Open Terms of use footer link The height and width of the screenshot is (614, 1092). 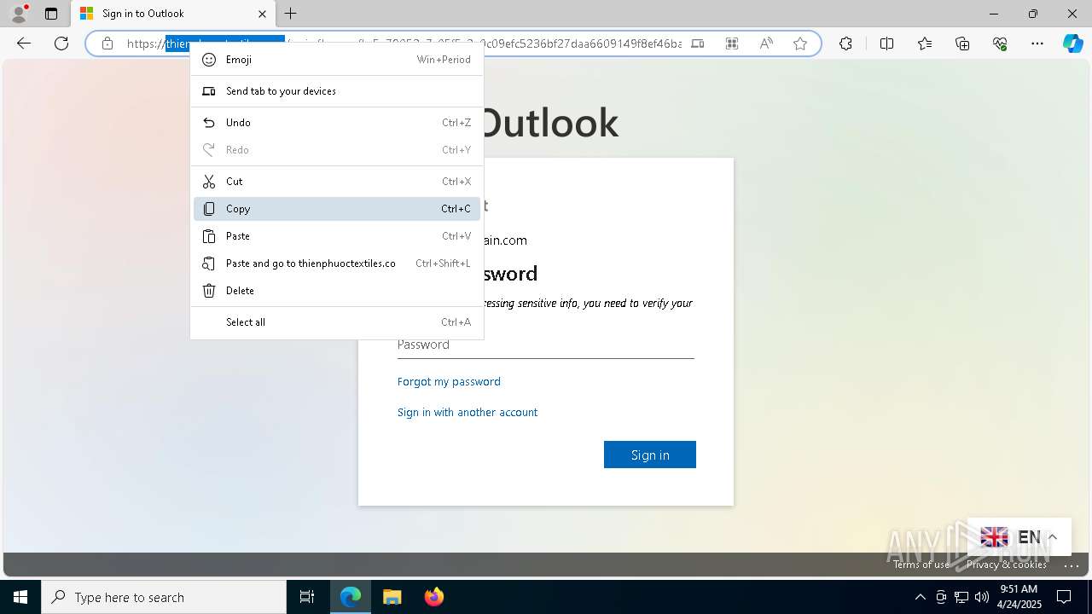pyautogui.click(x=921, y=565)
